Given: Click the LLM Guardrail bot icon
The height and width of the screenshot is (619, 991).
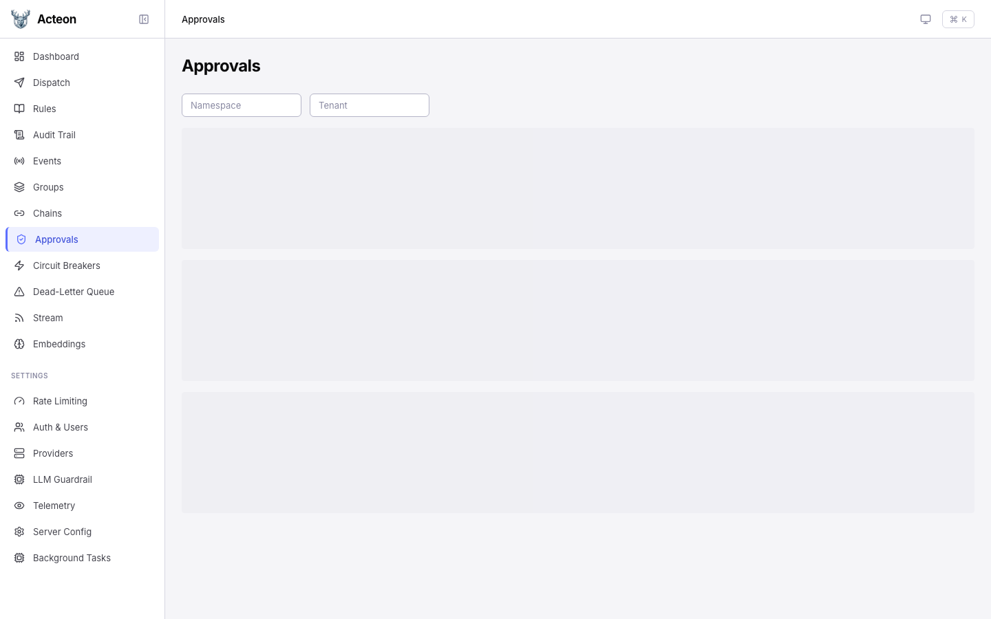Looking at the screenshot, I should click(x=19, y=479).
